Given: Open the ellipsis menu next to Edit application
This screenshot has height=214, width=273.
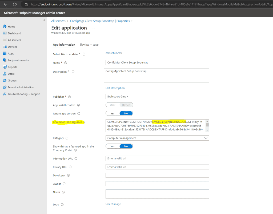Looking at the screenshot, I should point(94,28).
